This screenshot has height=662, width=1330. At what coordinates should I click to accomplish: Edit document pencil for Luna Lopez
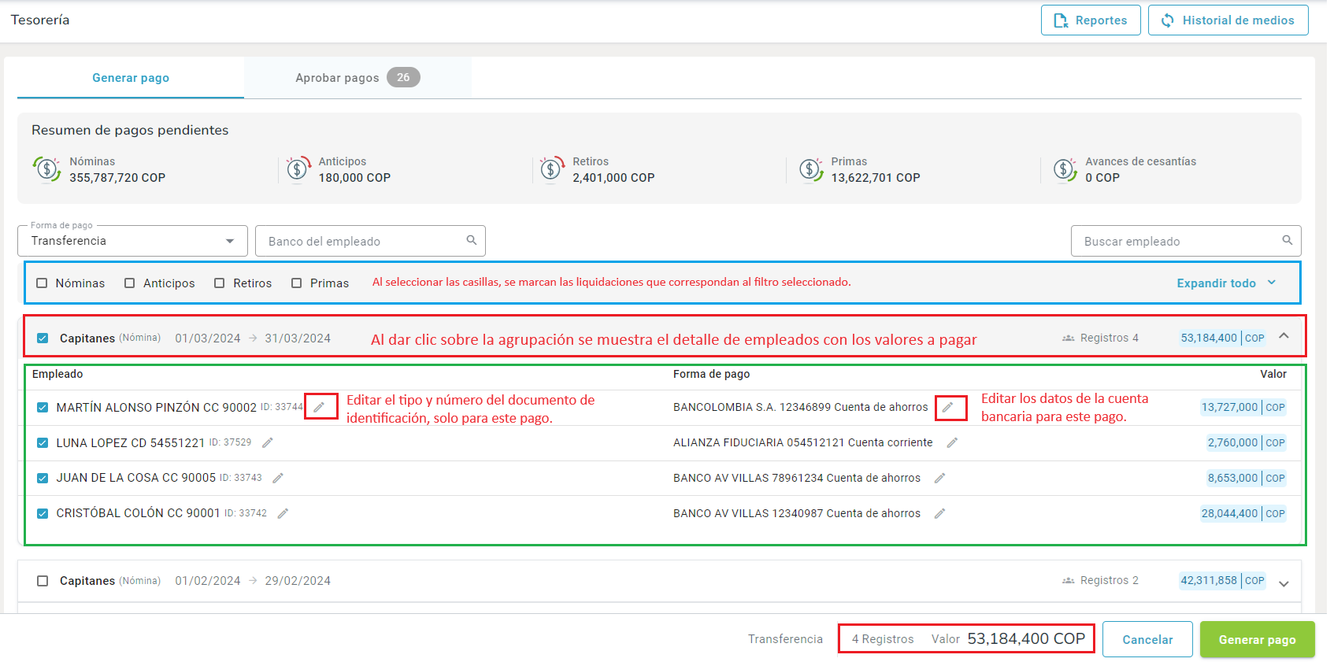click(x=268, y=442)
